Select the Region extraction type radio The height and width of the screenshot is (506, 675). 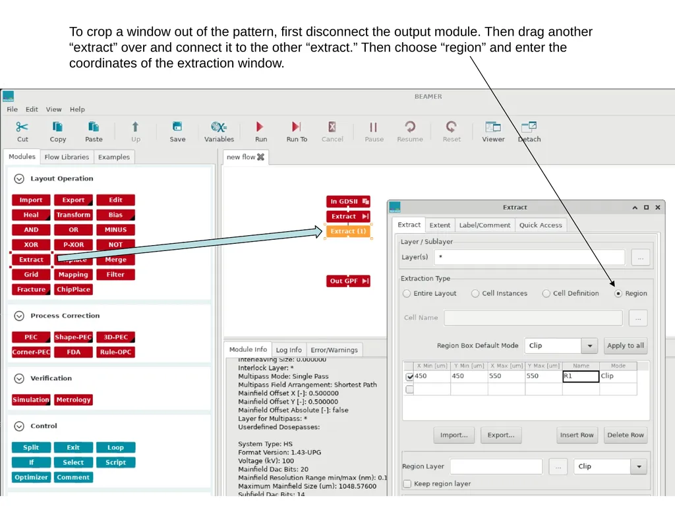click(618, 293)
